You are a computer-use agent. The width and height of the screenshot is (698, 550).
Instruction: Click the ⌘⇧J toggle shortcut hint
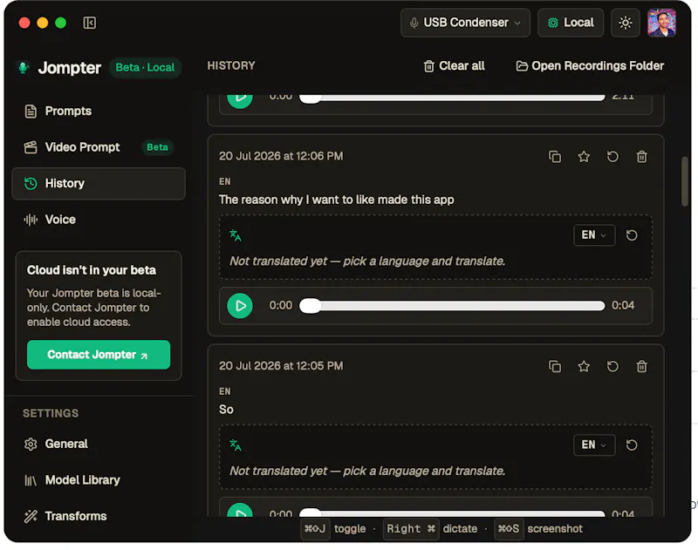click(334, 529)
